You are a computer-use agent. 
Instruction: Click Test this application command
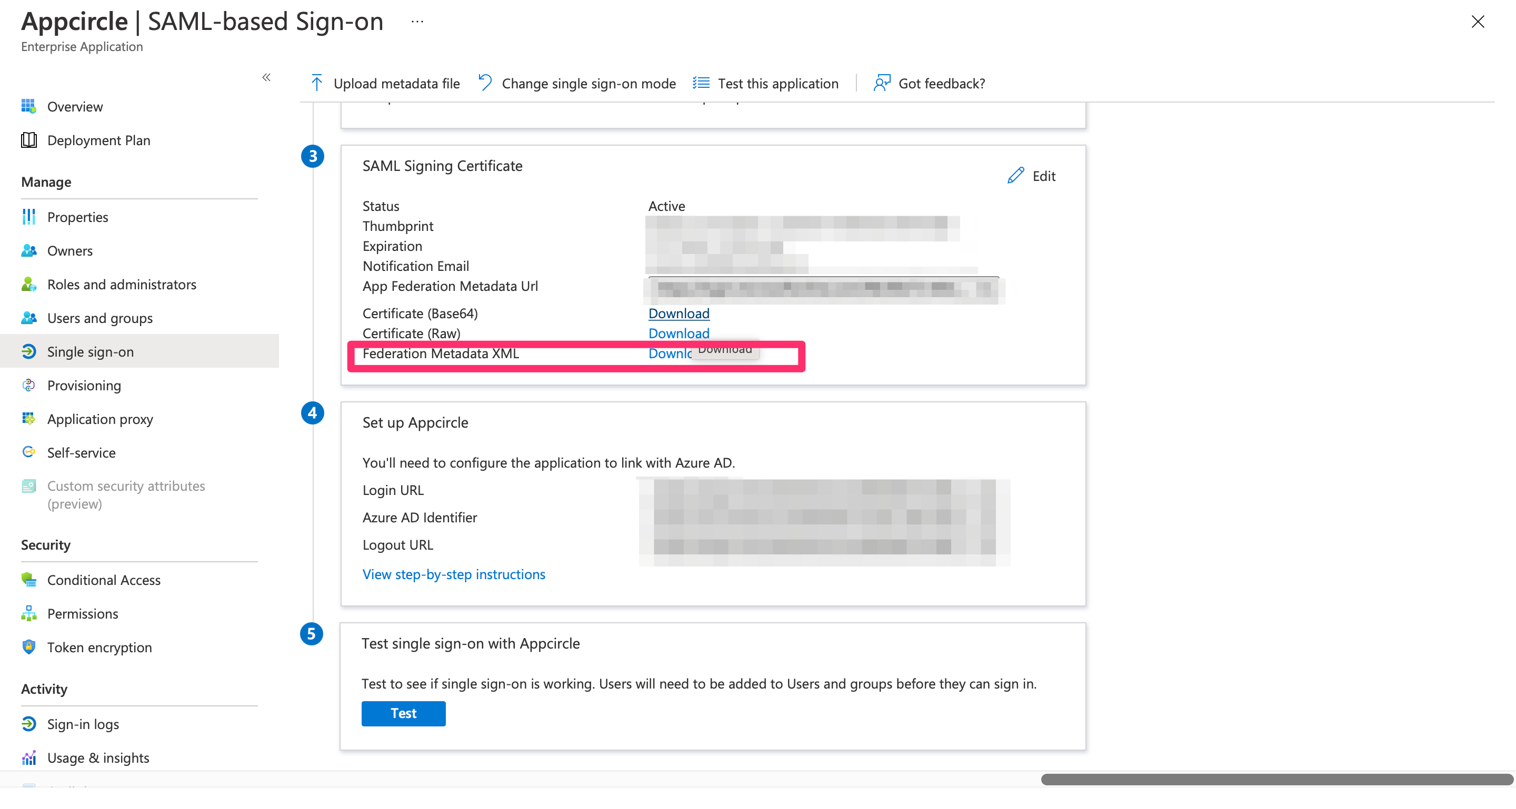(x=766, y=83)
